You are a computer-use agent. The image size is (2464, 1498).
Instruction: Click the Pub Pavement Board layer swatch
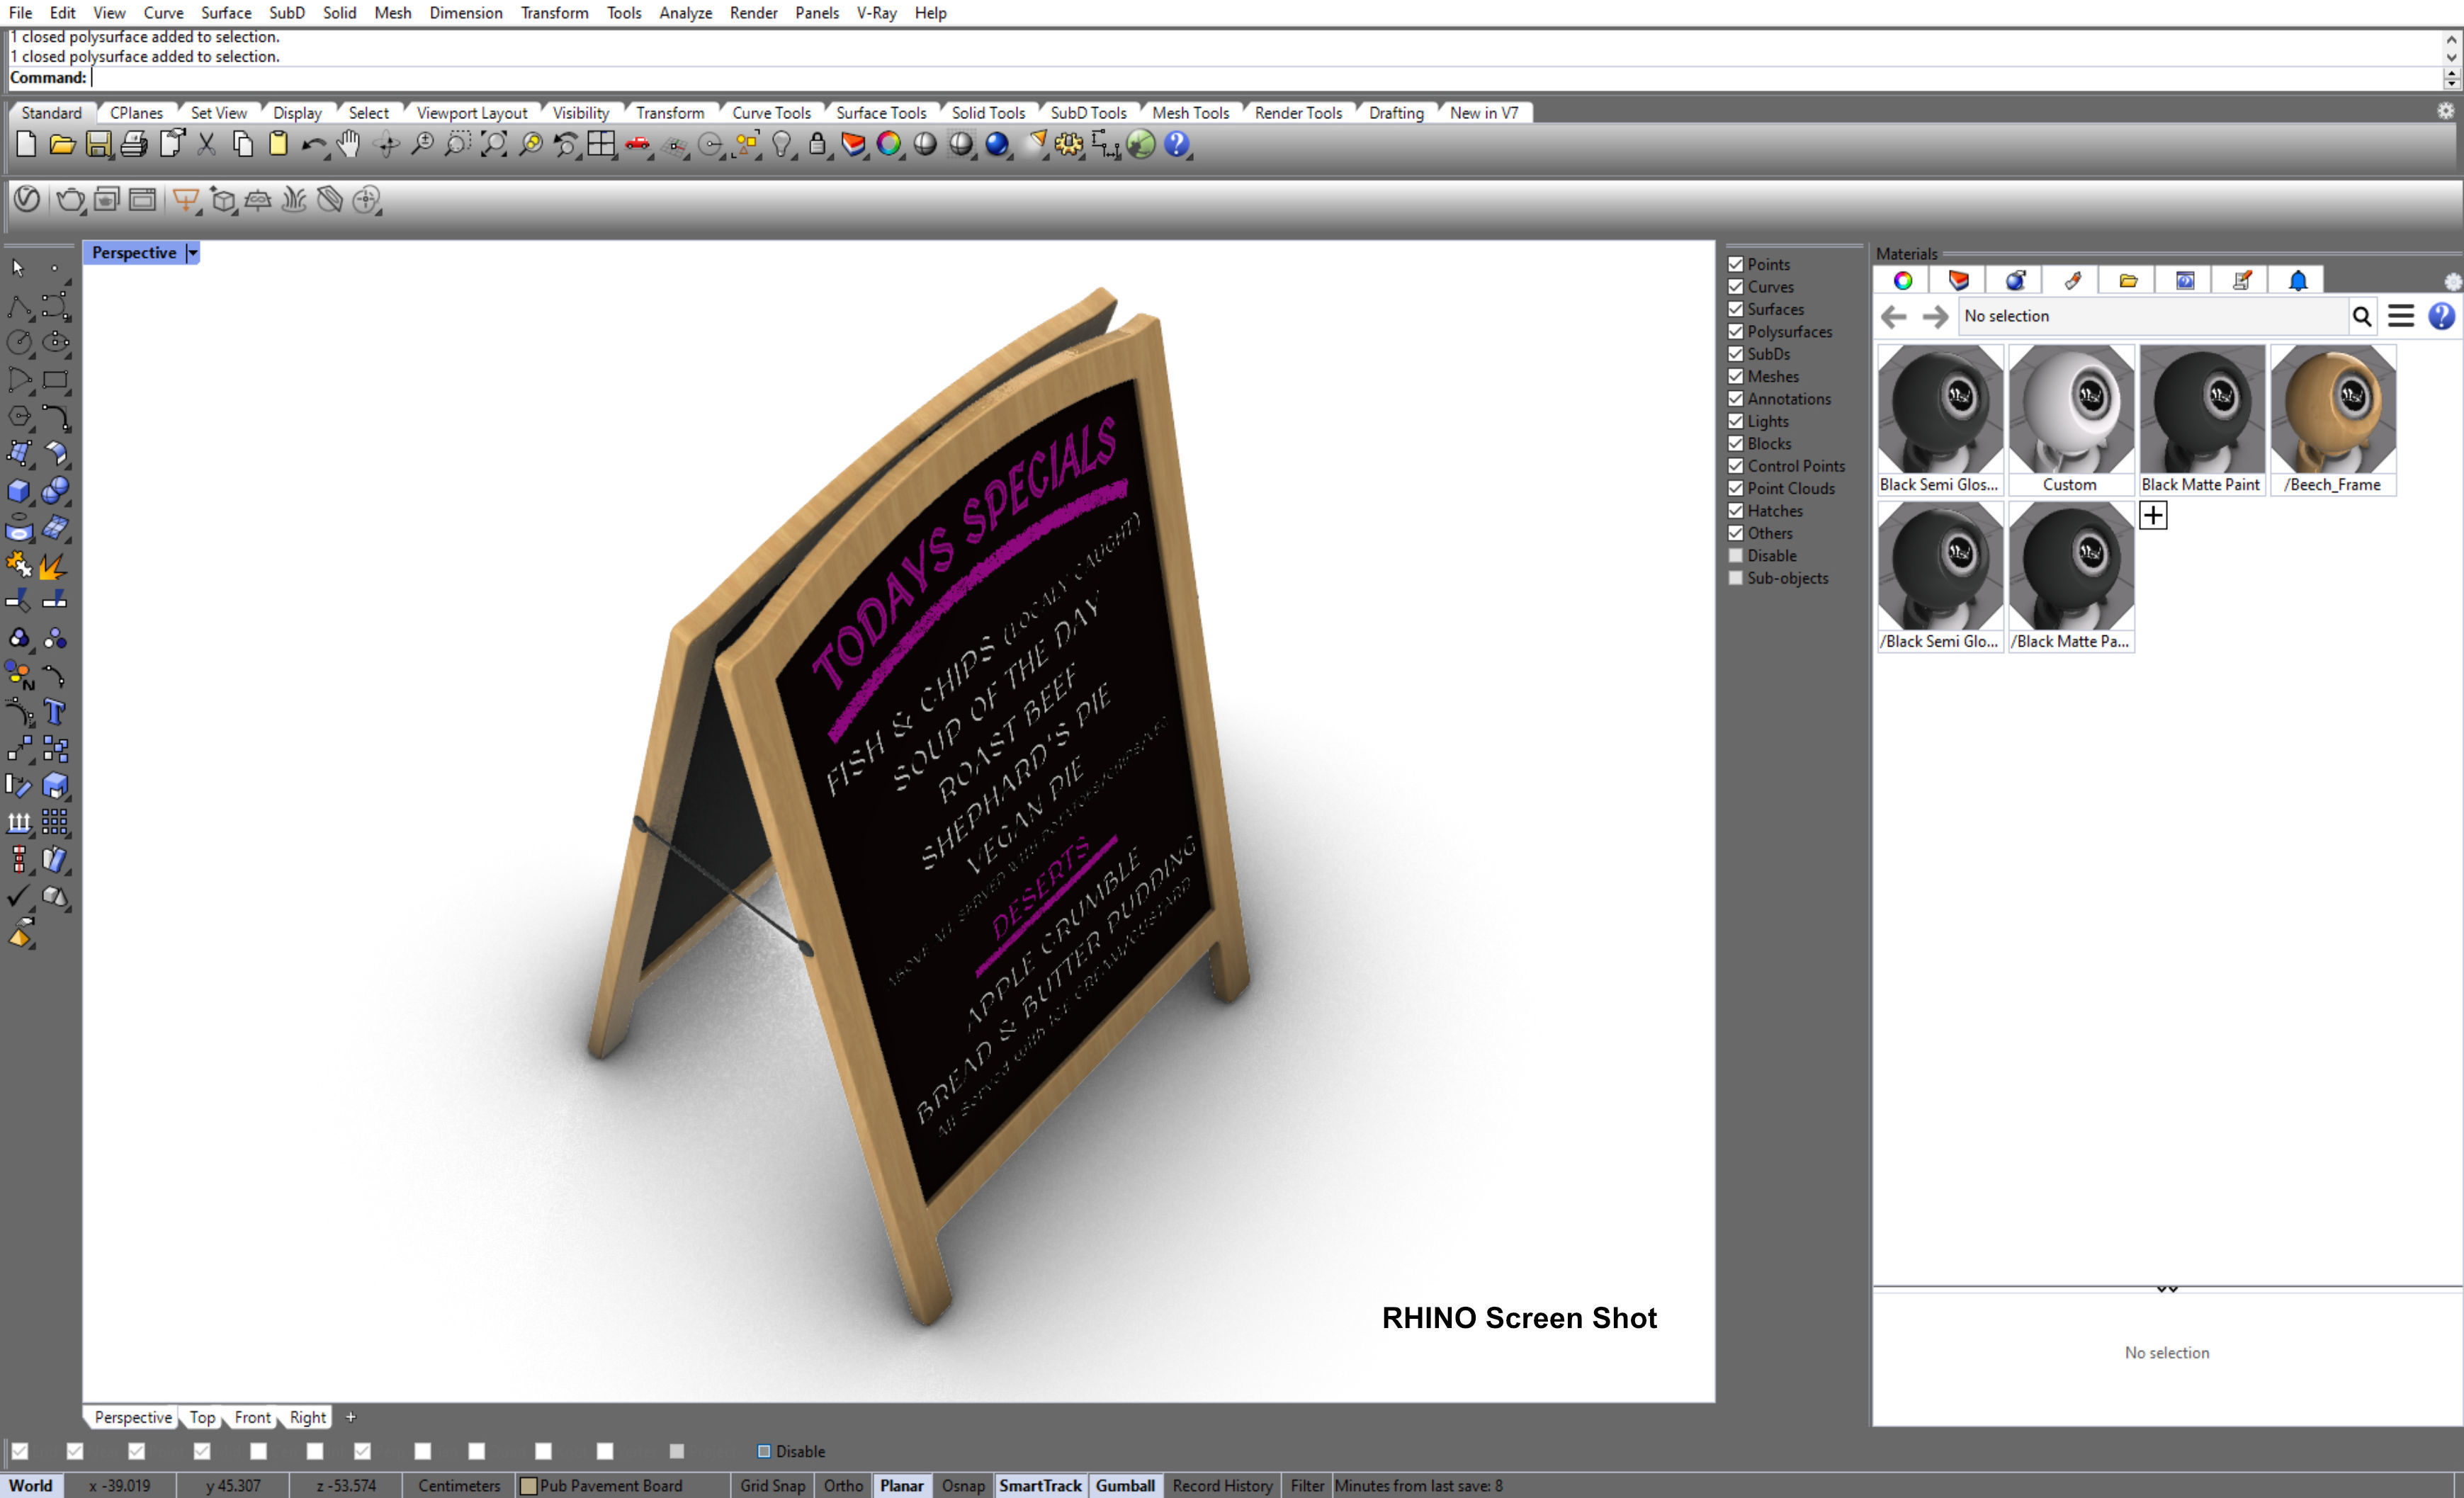coord(530,1485)
